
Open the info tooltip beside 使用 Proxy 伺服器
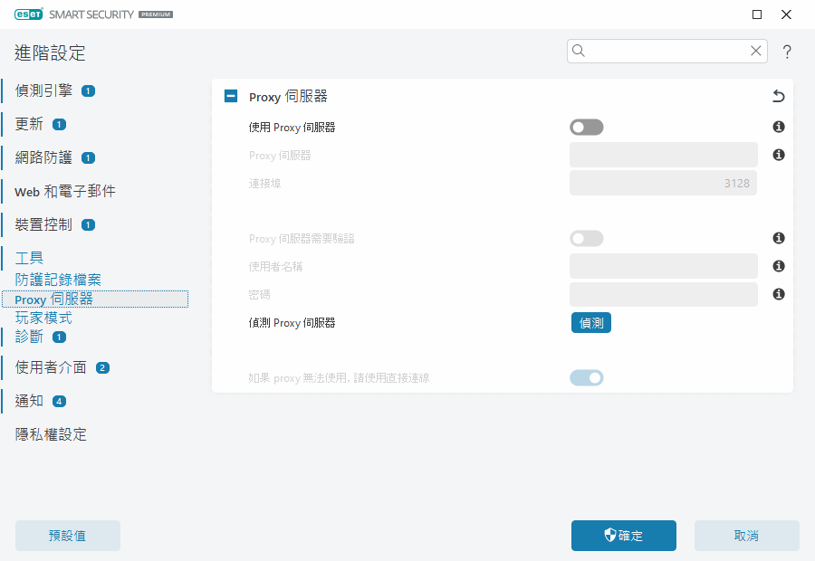[778, 127]
